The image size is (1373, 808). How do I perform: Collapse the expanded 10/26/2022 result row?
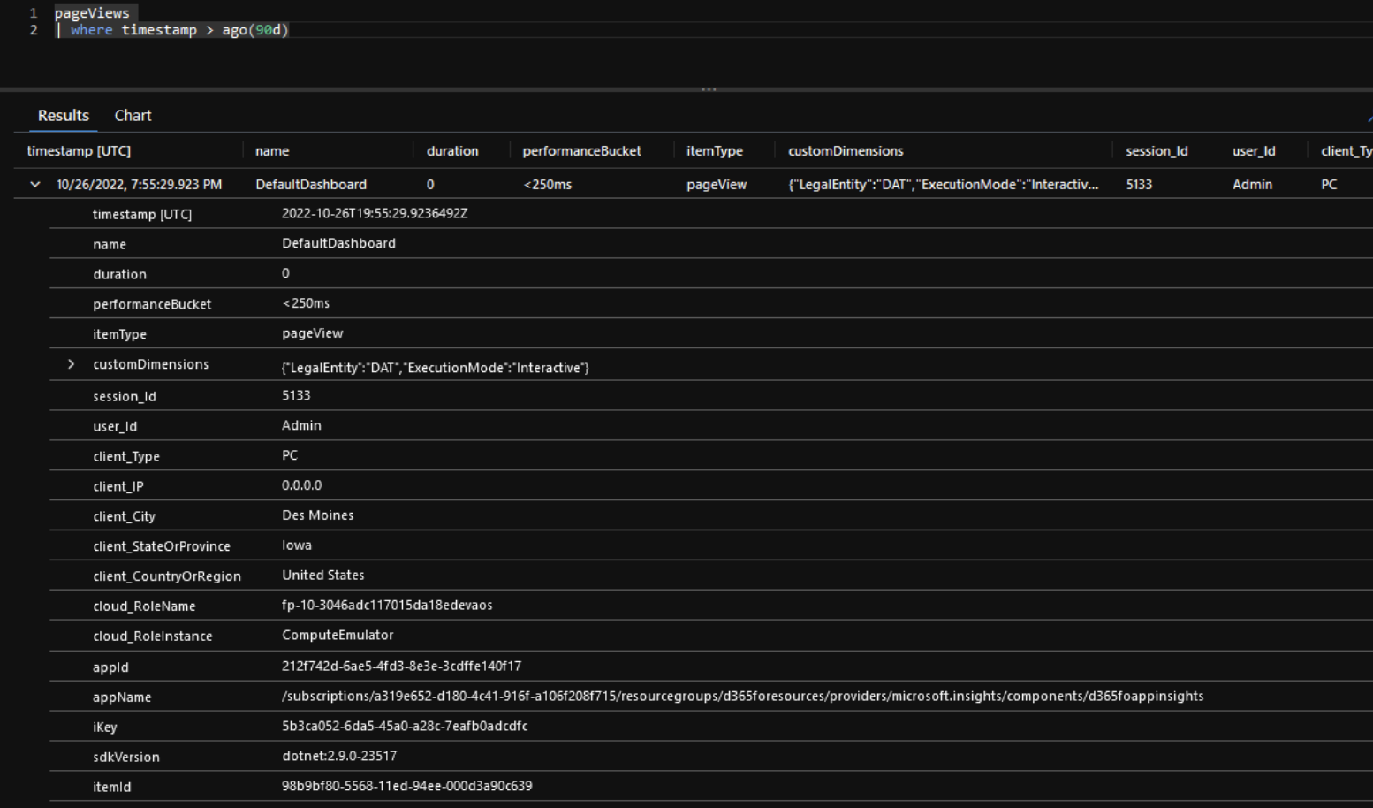[35, 185]
